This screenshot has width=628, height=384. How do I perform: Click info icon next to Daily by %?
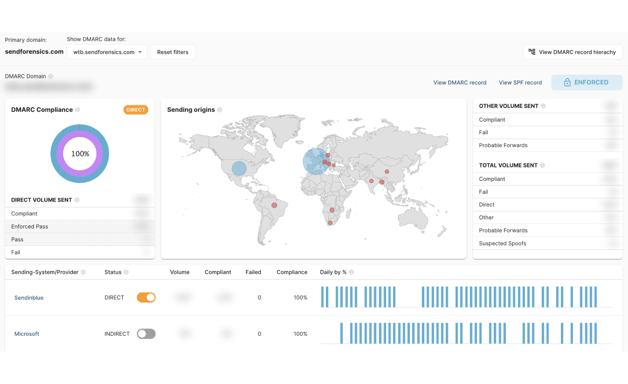pyautogui.click(x=351, y=272)
